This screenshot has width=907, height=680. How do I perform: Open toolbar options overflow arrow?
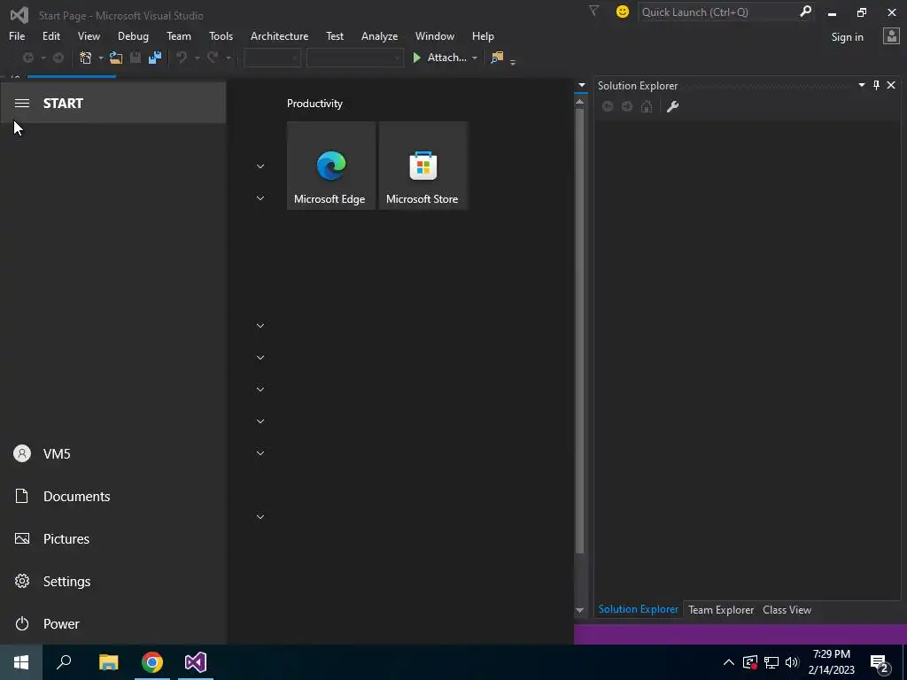coord(513,61)
